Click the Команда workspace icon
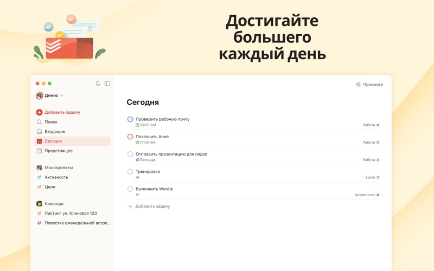 coord(39,204)
